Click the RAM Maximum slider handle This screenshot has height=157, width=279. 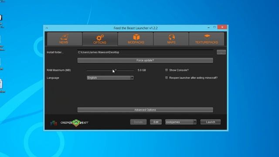tap(116, 70)
